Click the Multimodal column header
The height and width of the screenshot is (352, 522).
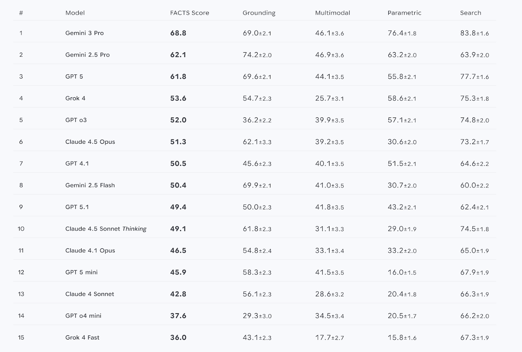click(332, 13)
